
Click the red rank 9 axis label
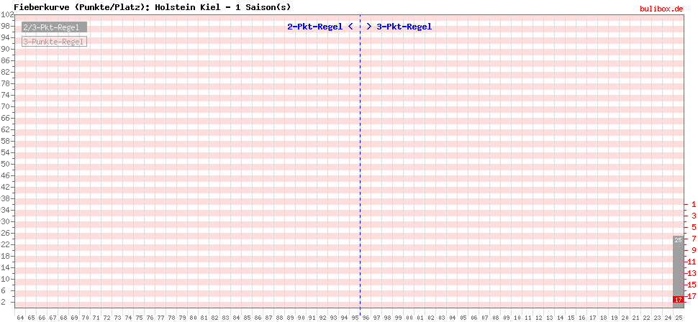point(693,250)
